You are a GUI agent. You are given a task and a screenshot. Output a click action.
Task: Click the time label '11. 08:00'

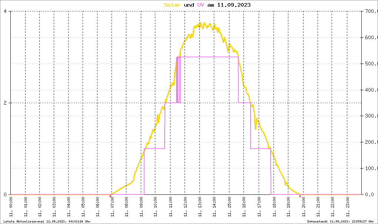126,207
